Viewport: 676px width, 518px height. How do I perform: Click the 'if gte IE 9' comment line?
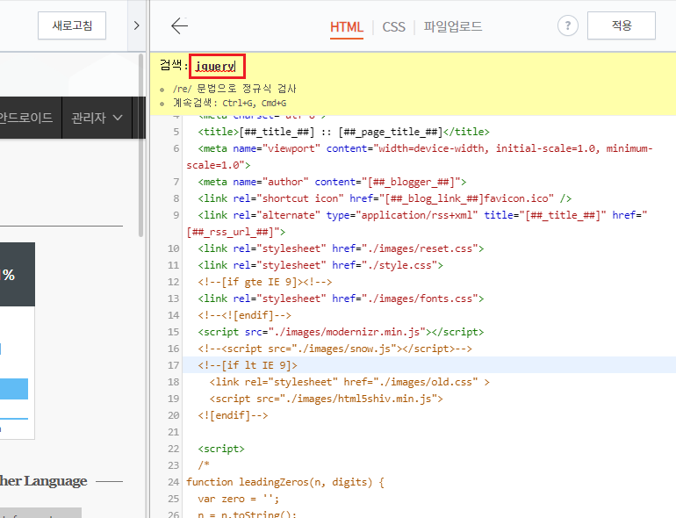[x=265, y=282]
